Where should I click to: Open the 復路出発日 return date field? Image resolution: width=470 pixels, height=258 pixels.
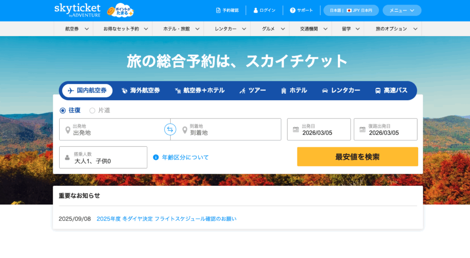[386, 129]
